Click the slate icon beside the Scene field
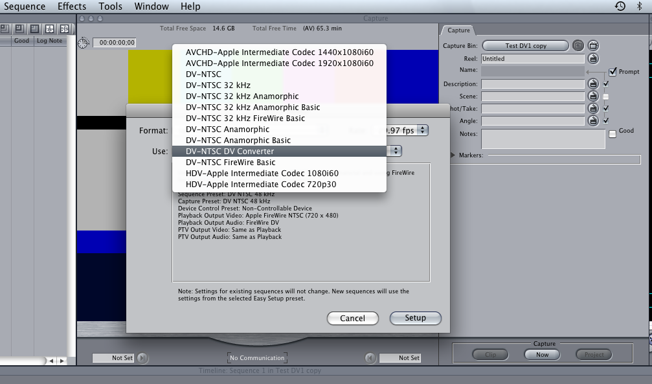 (x=593, y=96)
